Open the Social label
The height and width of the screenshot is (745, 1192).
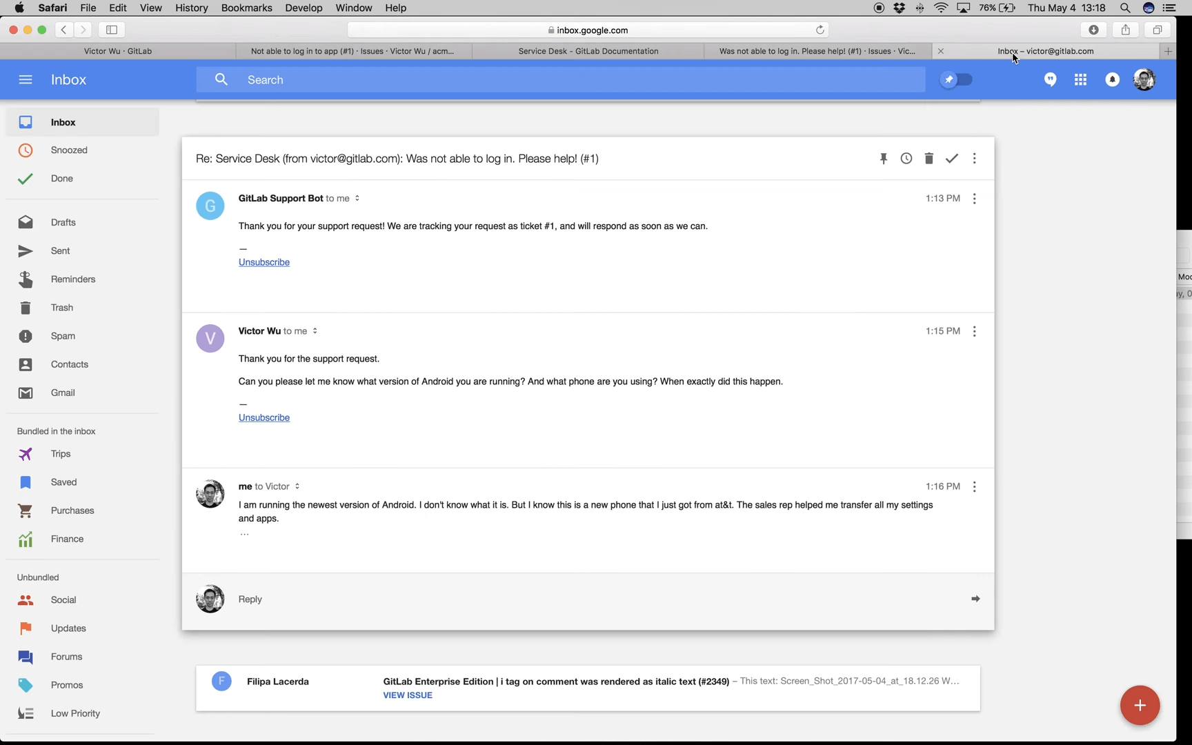pos(83,600)
